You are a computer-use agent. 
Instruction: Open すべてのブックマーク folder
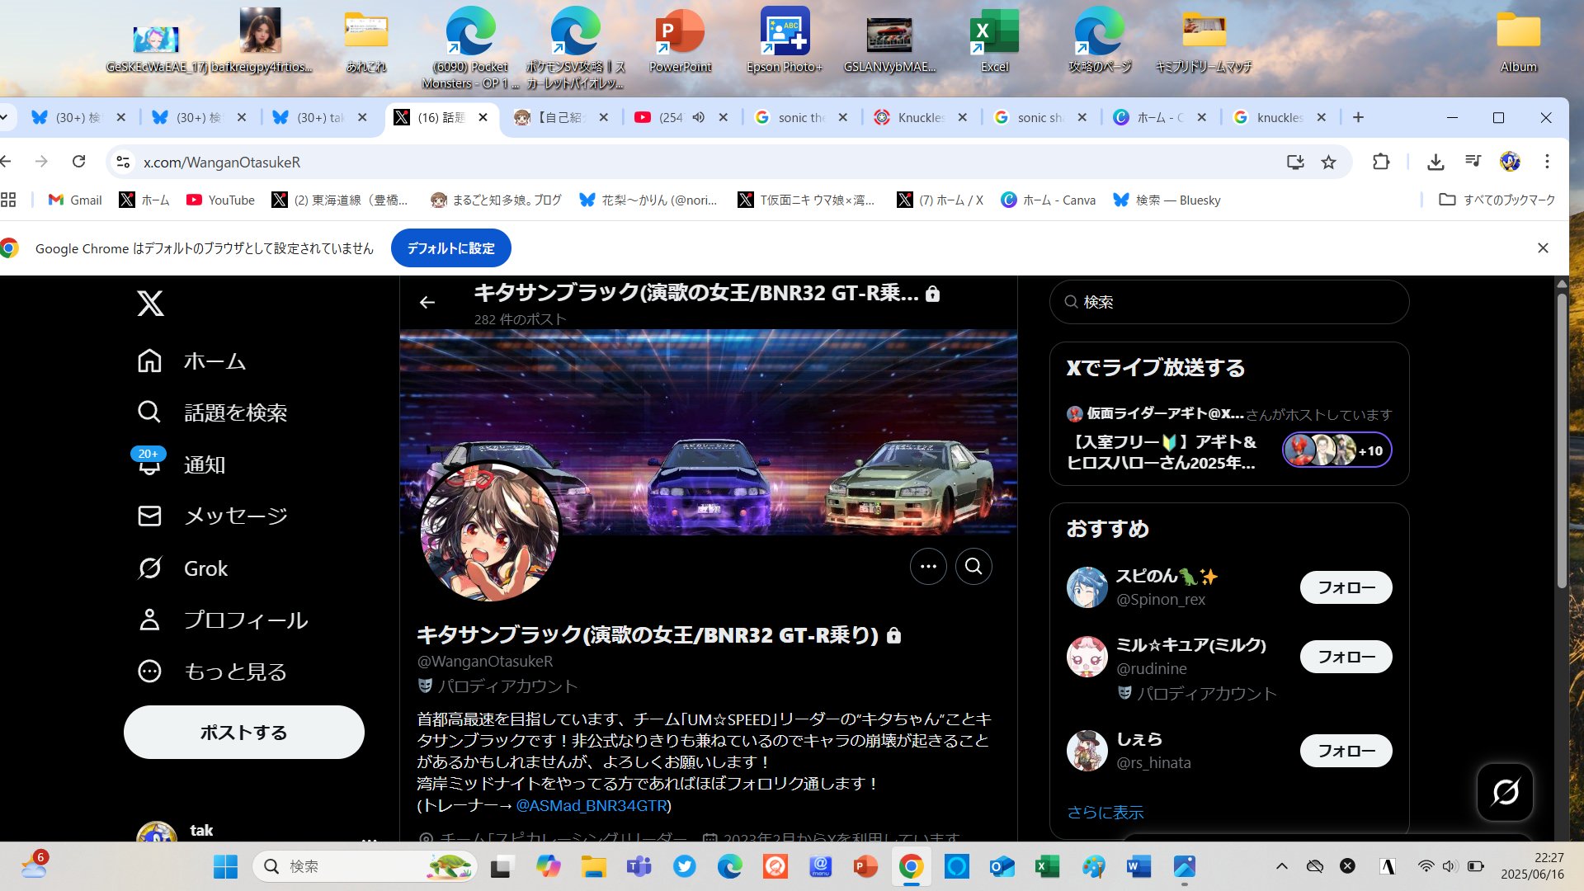pyautogui.click(x=1497, y=200)
